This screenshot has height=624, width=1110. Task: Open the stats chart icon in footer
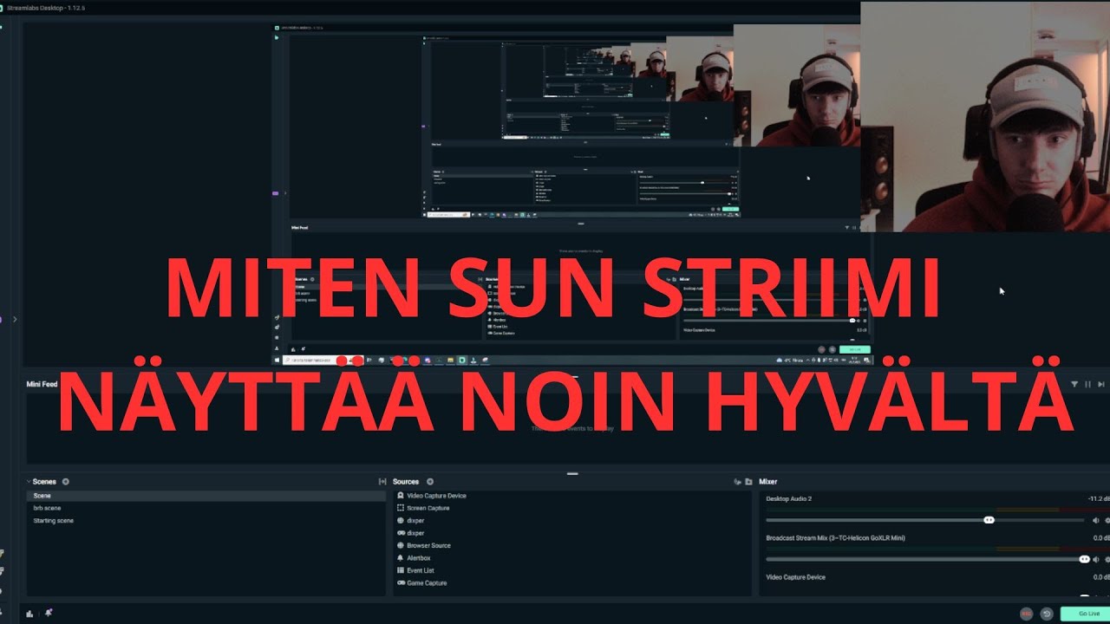pos(30,614)
